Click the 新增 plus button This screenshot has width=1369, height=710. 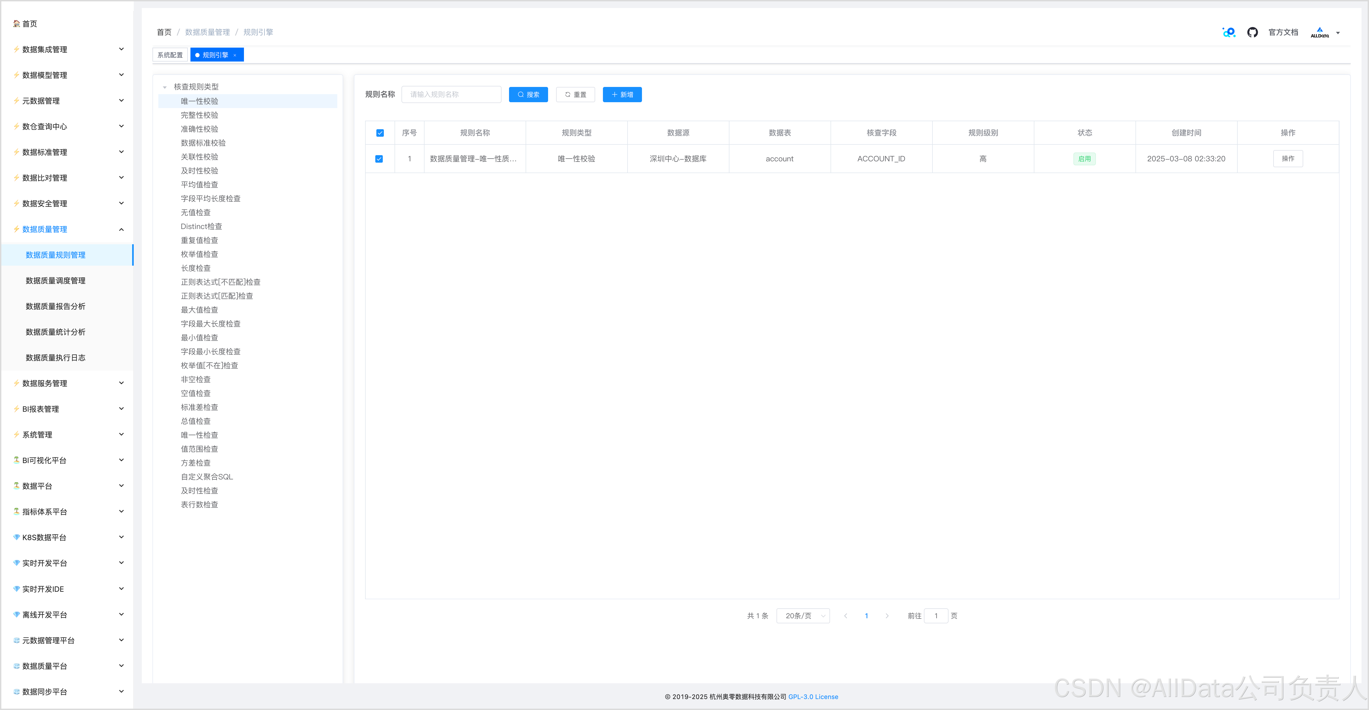coord(622,95)
